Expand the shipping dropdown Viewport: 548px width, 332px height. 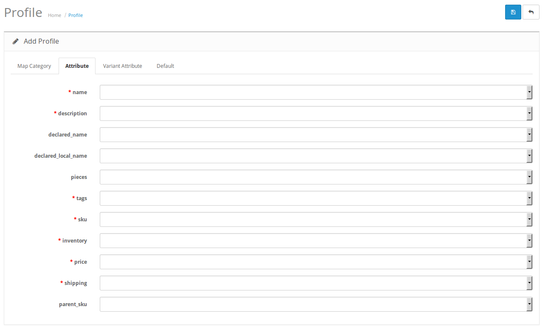[x=316, y=283]
